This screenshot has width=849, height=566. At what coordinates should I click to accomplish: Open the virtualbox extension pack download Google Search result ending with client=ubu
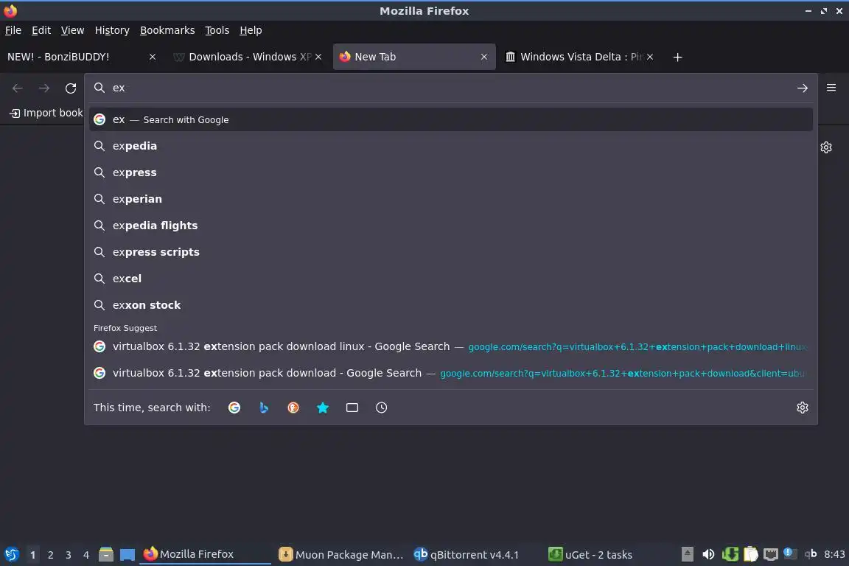[450, 373]
